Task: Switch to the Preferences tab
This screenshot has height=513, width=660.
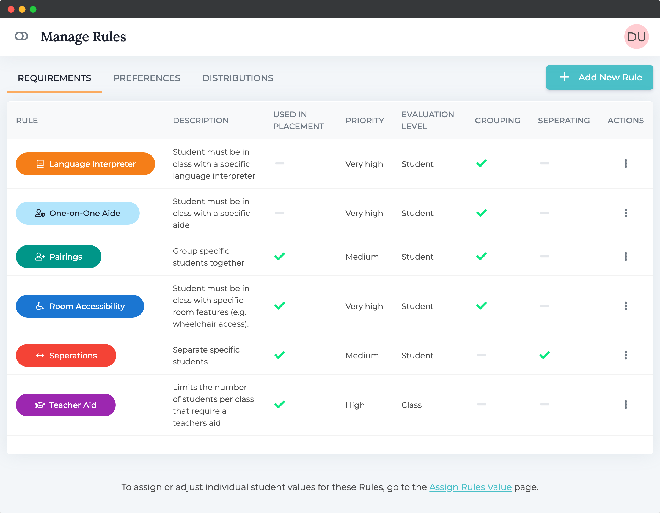Action: [147, 78]
